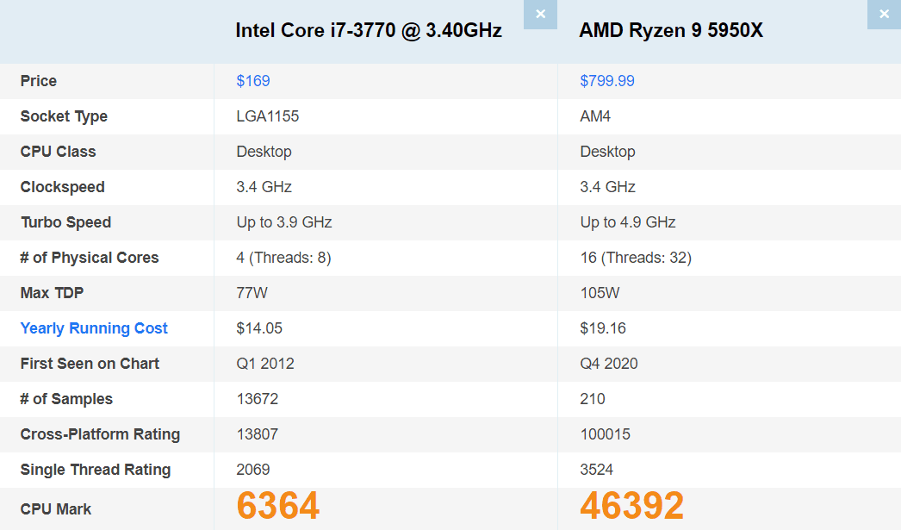
Task: Select the AM4 socket value
Action: point(595,116)
